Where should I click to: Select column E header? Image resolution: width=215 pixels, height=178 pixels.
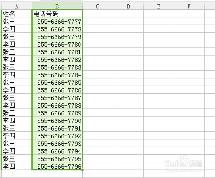click(x=159, y=6)
